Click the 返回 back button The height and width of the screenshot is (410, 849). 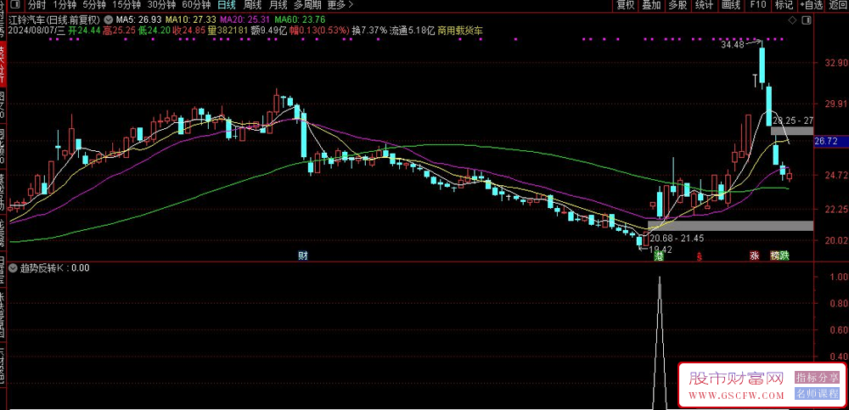coord(838,5)
